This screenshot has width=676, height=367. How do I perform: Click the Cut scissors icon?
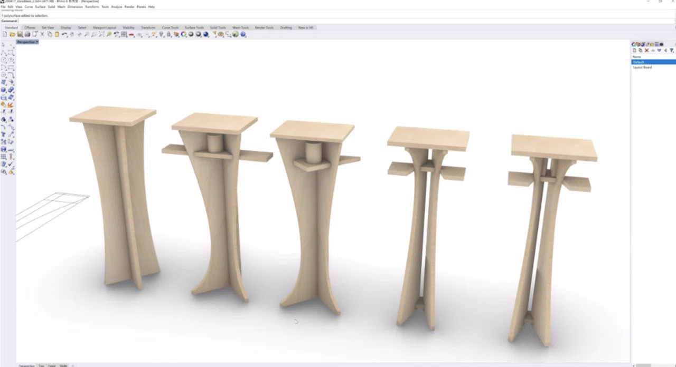42,34
